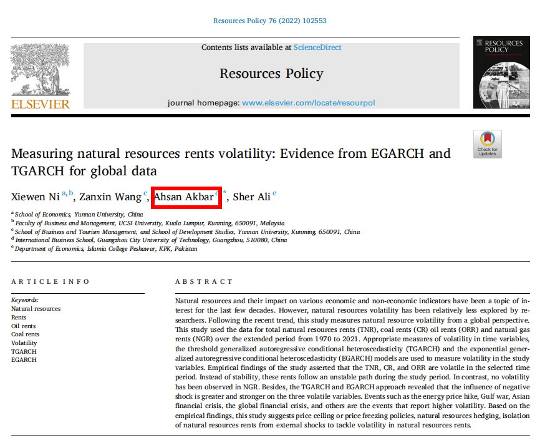This screenshot has width=550, height=443.
Task: Select author name Zanxin Wang
Action: 110,197
